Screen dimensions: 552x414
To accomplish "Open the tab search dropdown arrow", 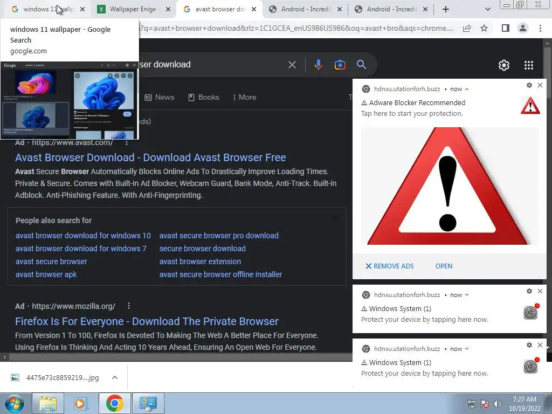I will tap(487, 9).
